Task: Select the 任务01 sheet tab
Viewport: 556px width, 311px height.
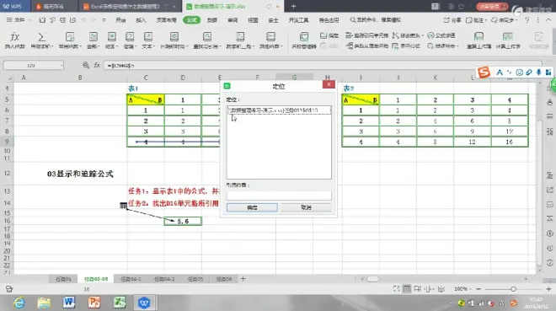Action: pyautogui.click(x=63, y=279)
